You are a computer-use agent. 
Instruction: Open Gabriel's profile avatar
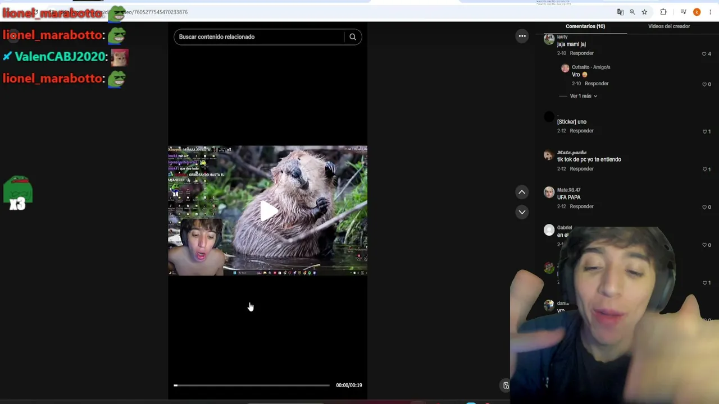click(549, 230)
